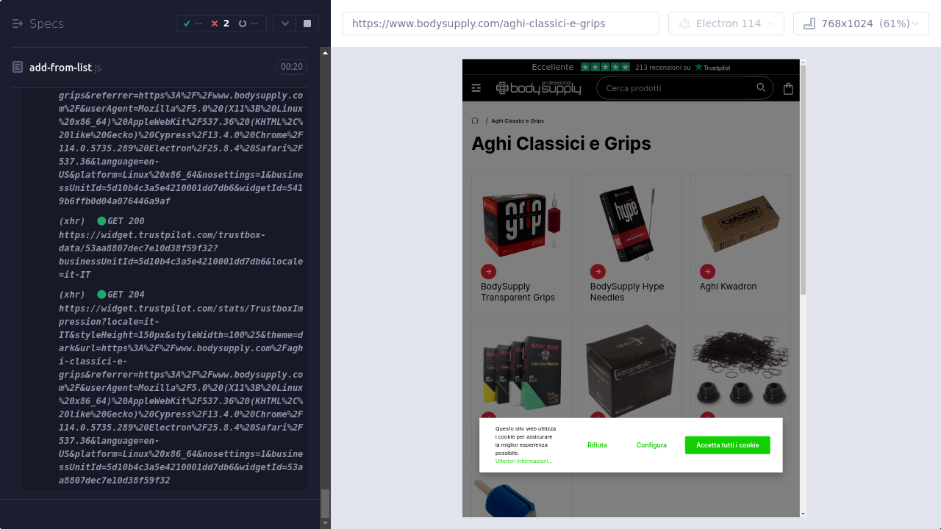Open the Electron 114 browser dropdown

click(726, 24)
